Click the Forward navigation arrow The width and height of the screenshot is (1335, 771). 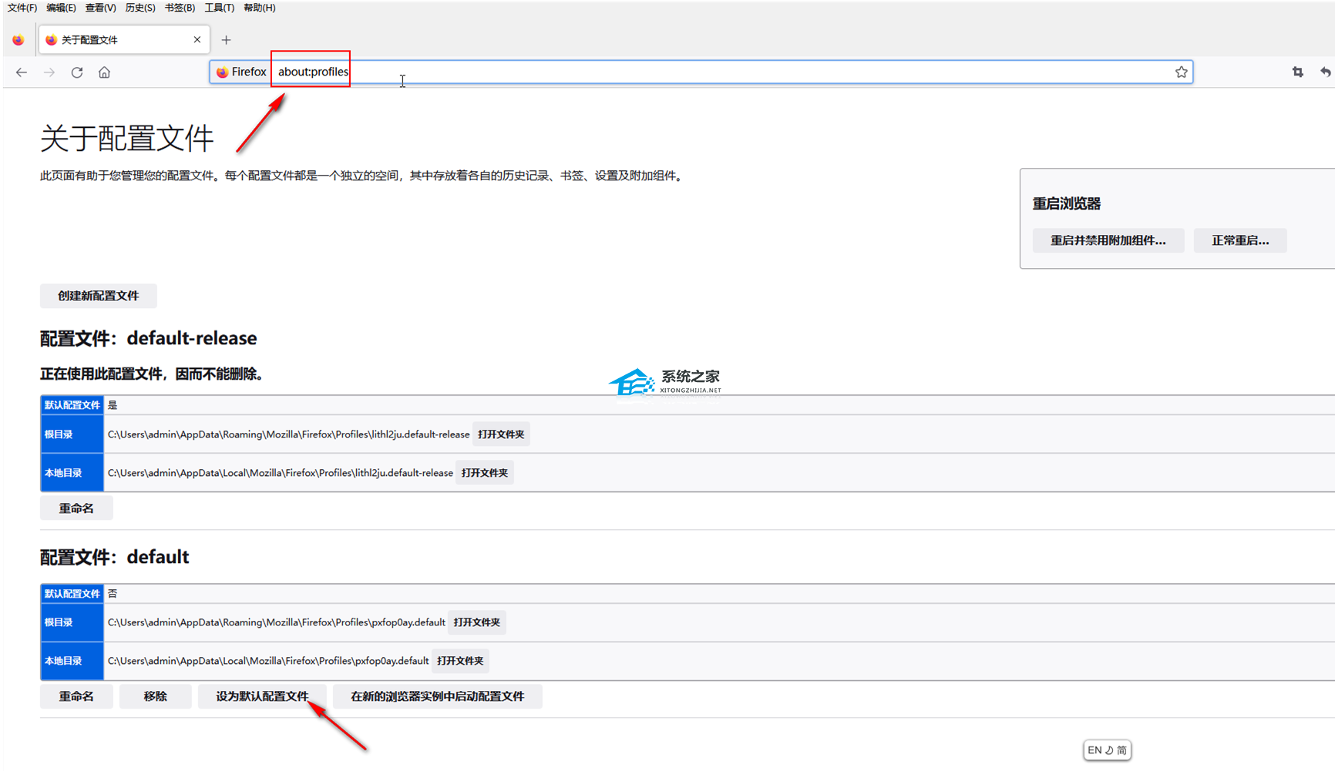click(49, 72)
